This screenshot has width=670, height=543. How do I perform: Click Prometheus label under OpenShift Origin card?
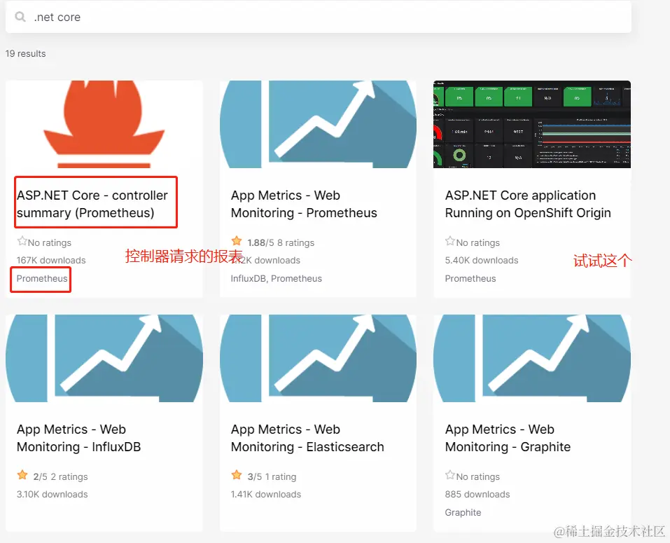(470, 279)
